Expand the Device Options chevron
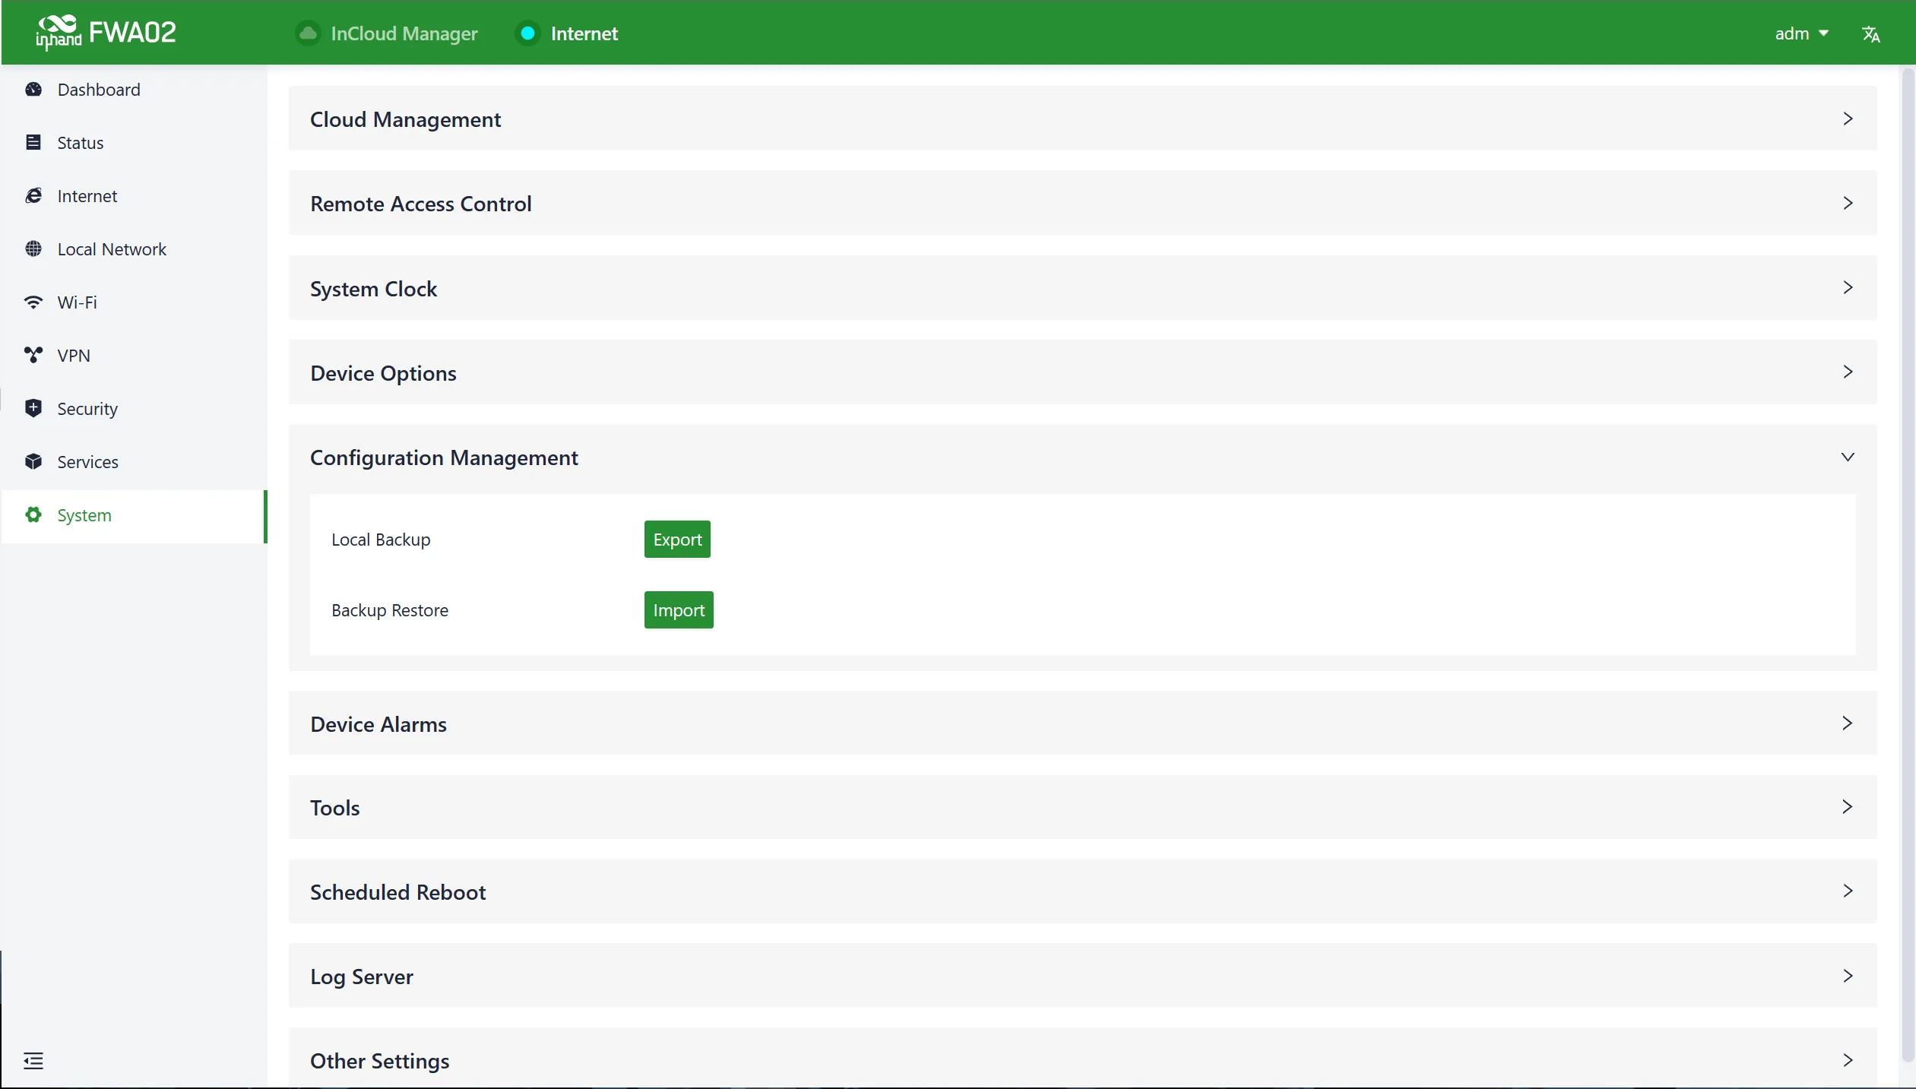This screenshot has width=1916, height=1089. tap(1848, 372)
